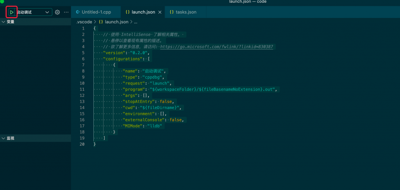Switch to the Untitled-1.cpp tab

pyautogui.click(x=96, y=12)
